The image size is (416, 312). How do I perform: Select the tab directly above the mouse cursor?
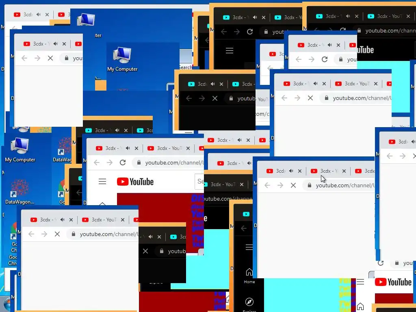point(328,171)
